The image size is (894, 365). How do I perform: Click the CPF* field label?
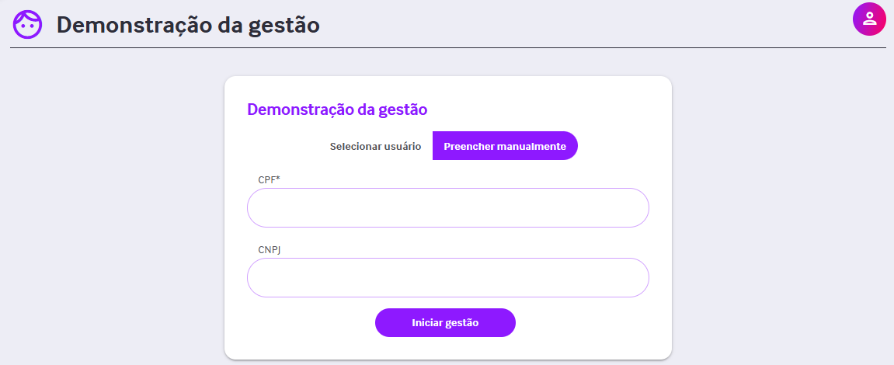point(269,179)
